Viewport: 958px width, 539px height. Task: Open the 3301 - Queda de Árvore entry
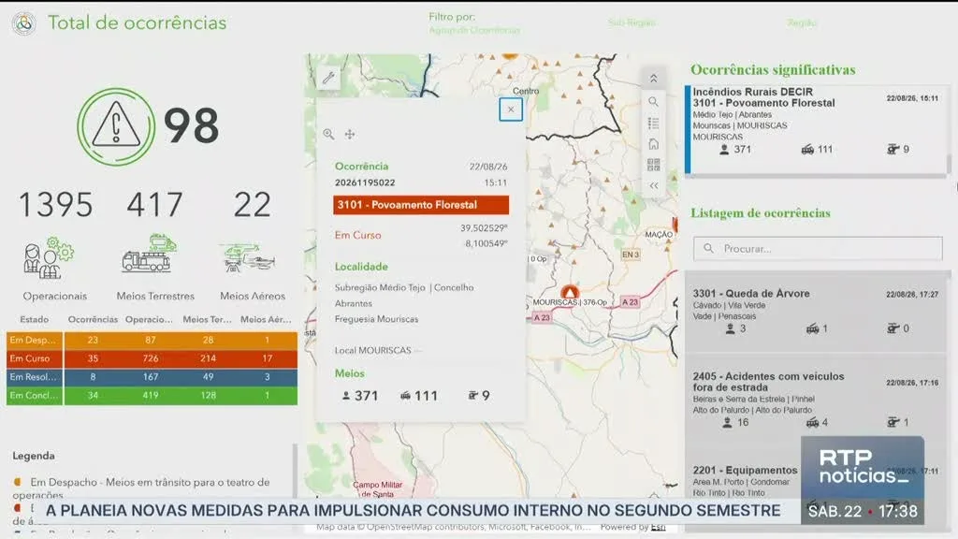[816, 313]
